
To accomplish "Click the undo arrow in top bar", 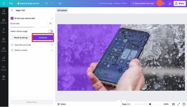I will point(46,3).
